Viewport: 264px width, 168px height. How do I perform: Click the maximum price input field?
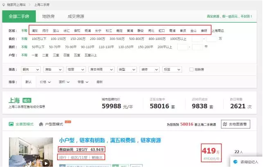pyautogui.click(x=211, y=39)
